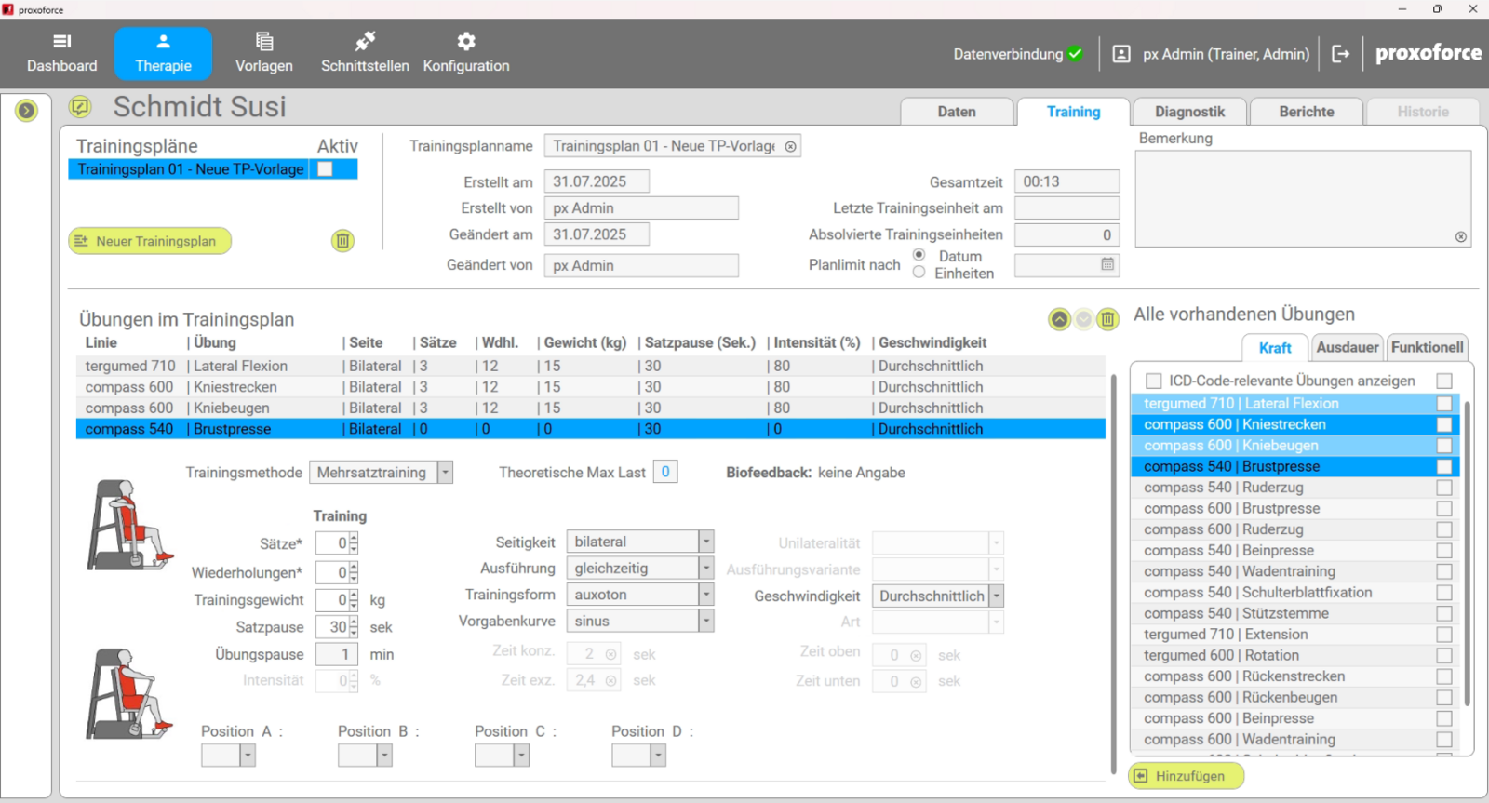Screen dimensions: 1489x803
Task: Toggle Aktiv checkbox for Trainingsplan 01
Action: pyautogui.click(x=325, y=169)
